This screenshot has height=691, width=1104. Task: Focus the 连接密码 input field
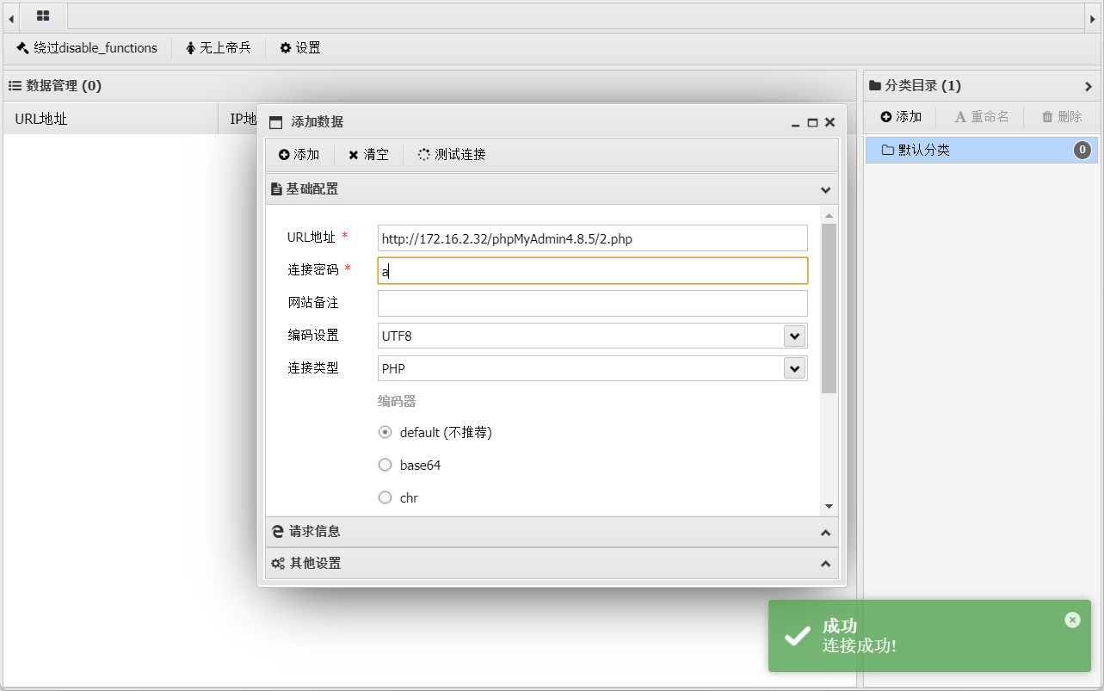(x=593, y=271)
